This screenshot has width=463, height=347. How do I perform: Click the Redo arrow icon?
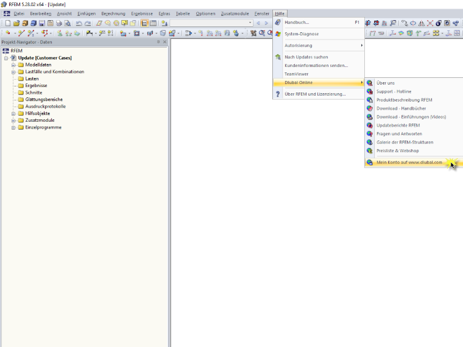(88, 23)
